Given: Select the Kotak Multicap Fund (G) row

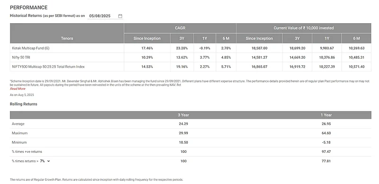Looking at the screenshot, I should point(191,48).
